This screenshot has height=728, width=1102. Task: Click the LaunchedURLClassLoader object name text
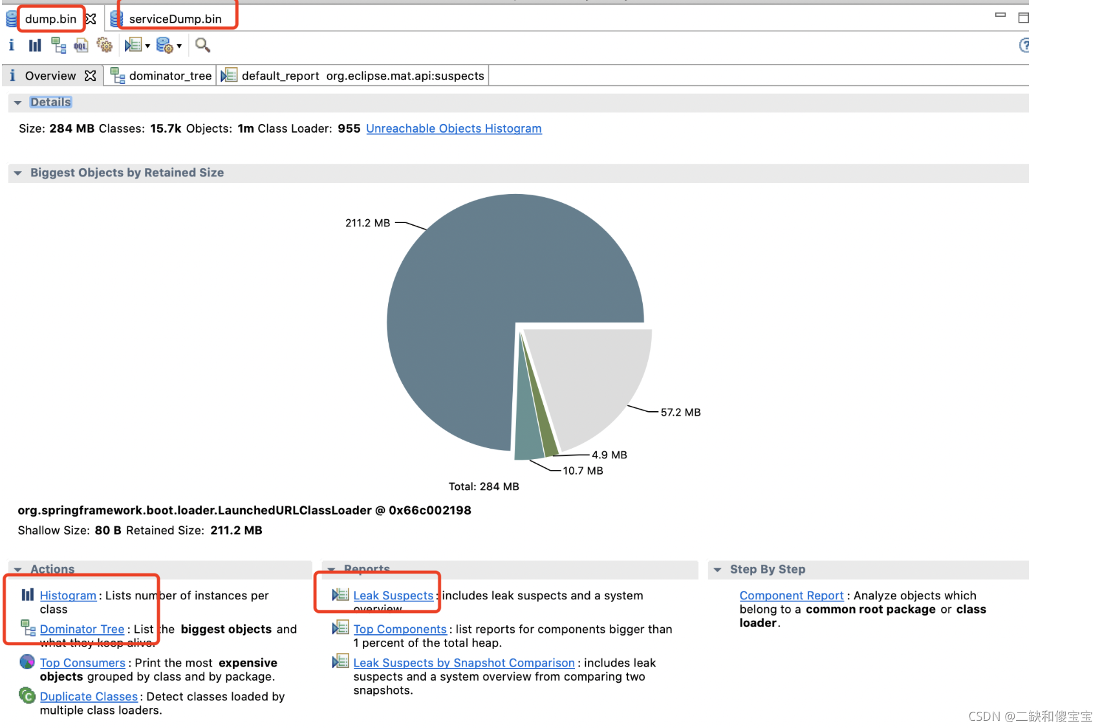244,510
